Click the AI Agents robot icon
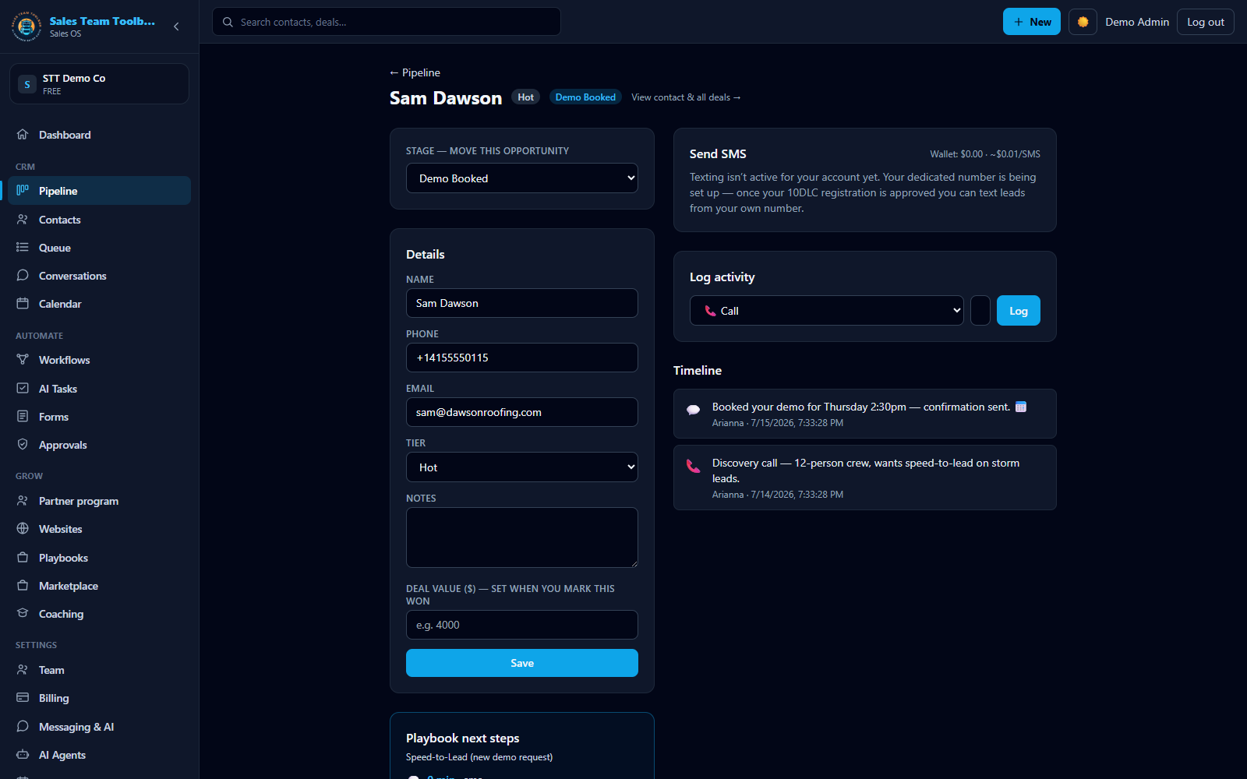 point(23,754)
